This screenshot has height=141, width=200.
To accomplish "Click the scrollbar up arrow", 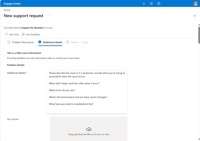I will [199, 25].
